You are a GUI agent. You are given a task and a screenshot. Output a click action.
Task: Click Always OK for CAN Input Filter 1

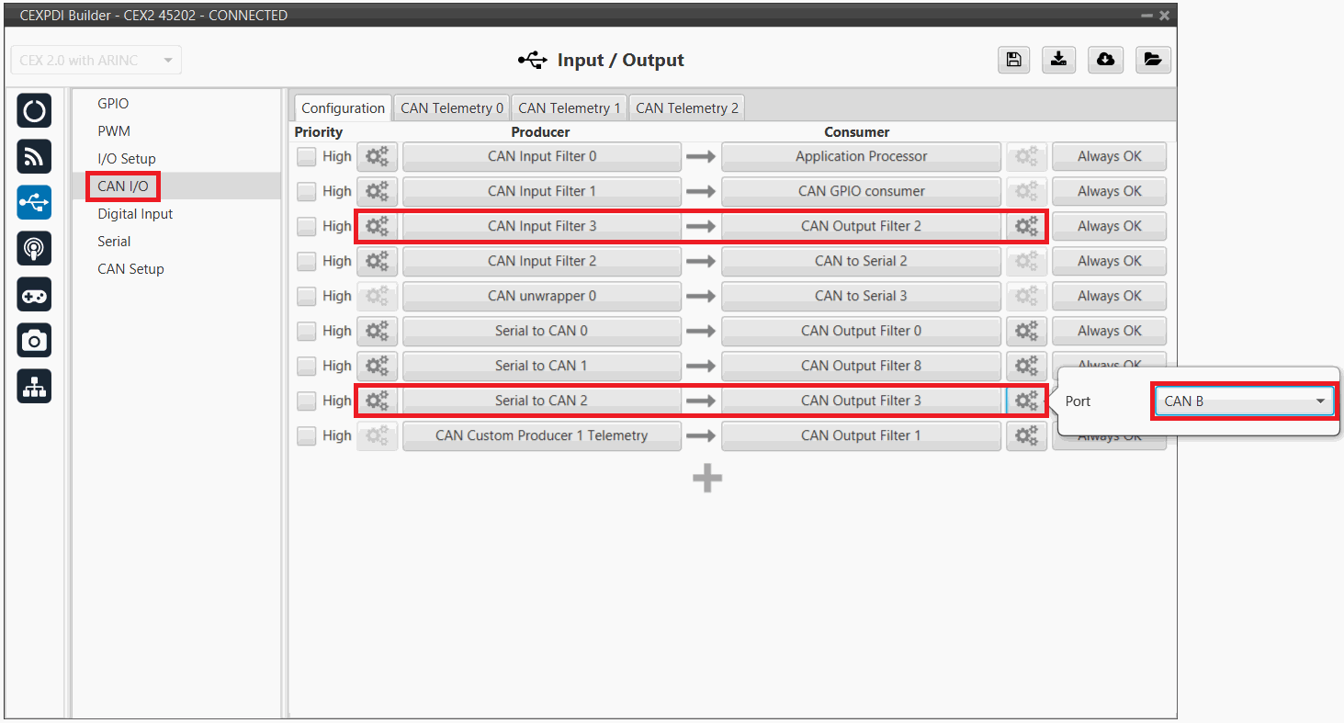(1109, 191)
